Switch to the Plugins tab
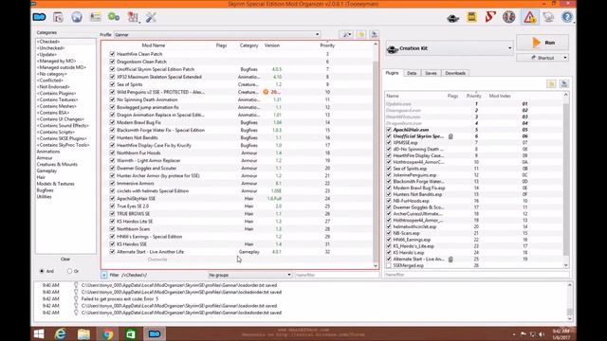607x341 pixels. [392, 73]
